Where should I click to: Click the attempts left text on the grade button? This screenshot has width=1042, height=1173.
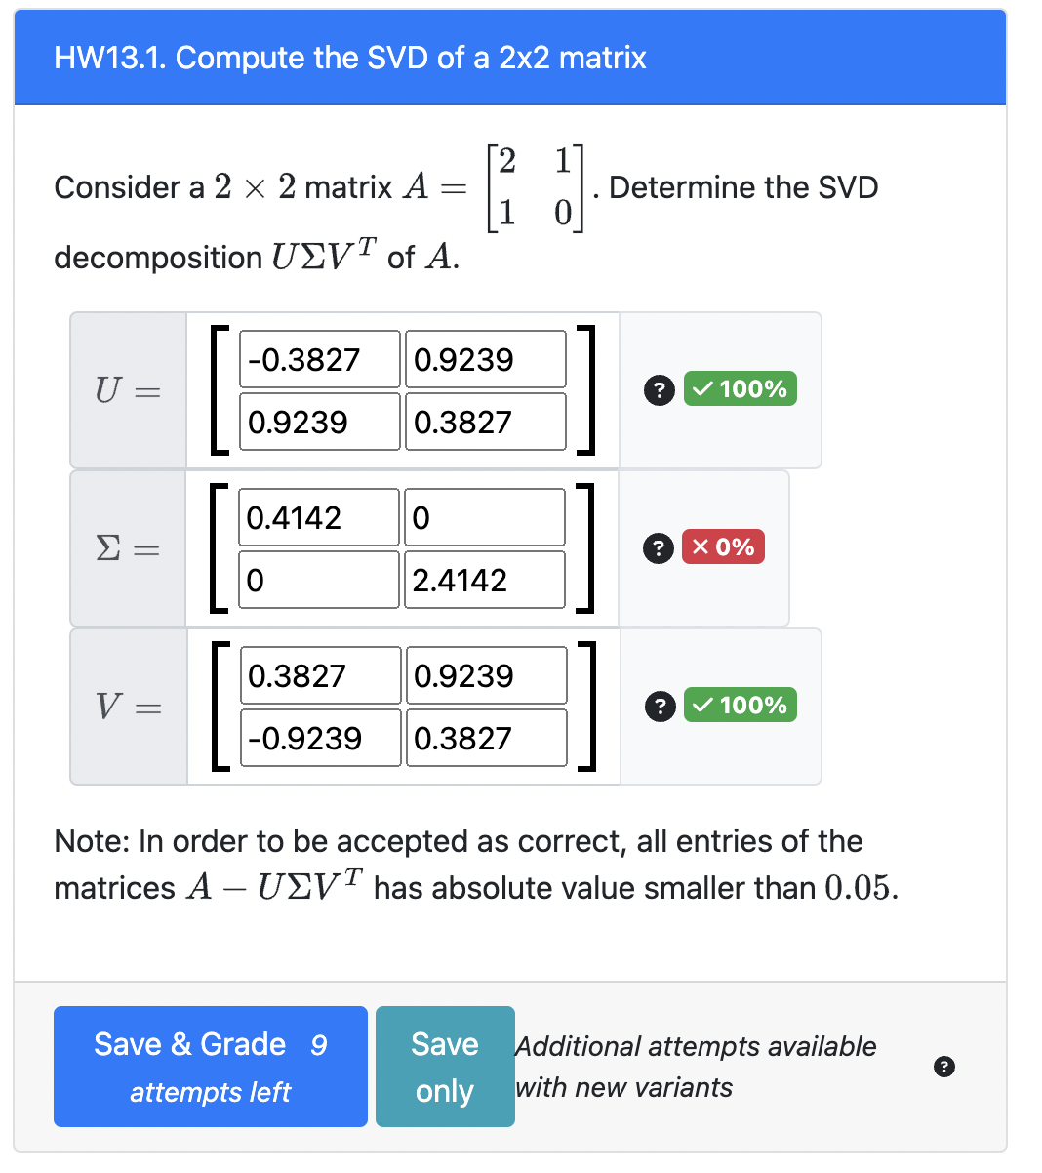(x=210, y=1092)
